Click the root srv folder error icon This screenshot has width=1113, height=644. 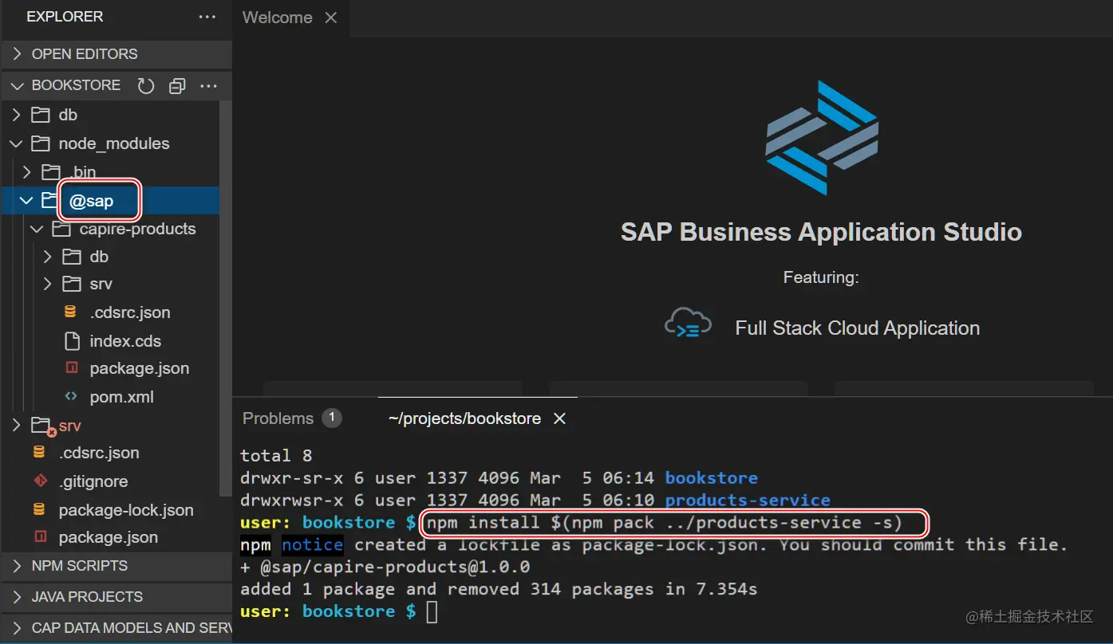pos(52,432)
